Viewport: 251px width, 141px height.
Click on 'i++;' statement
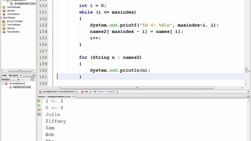tap(95, 38)
